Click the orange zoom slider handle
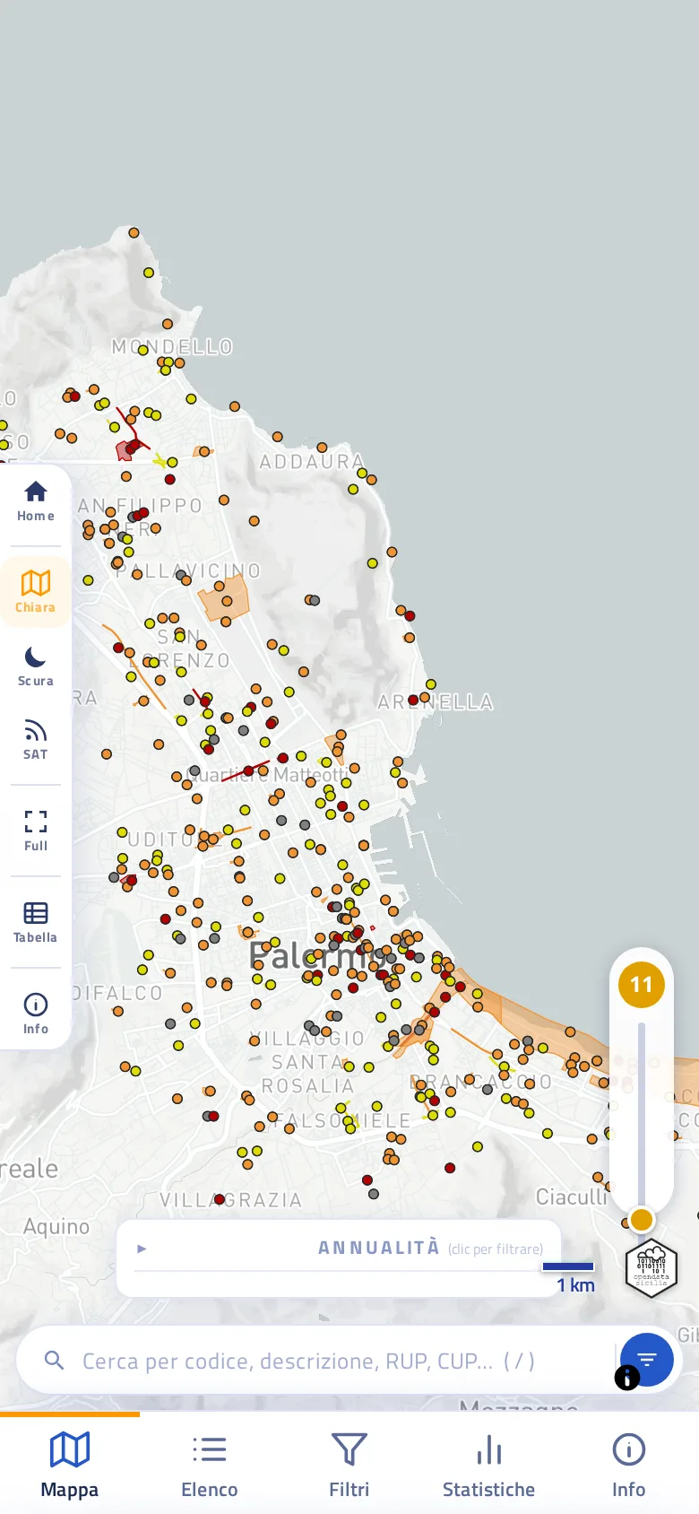Screen dimensions: 699x1514 click(x=642, y=1220)
